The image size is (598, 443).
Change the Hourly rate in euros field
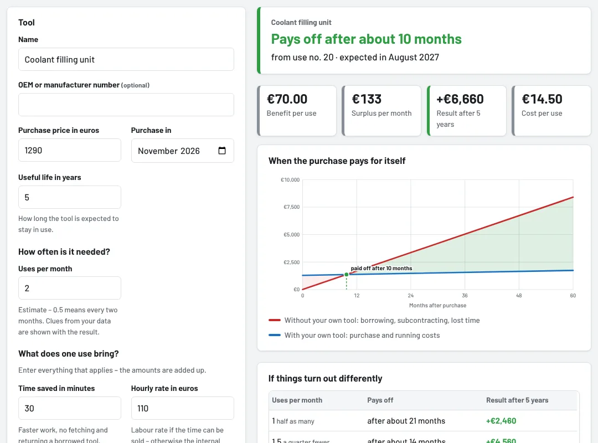182,408
